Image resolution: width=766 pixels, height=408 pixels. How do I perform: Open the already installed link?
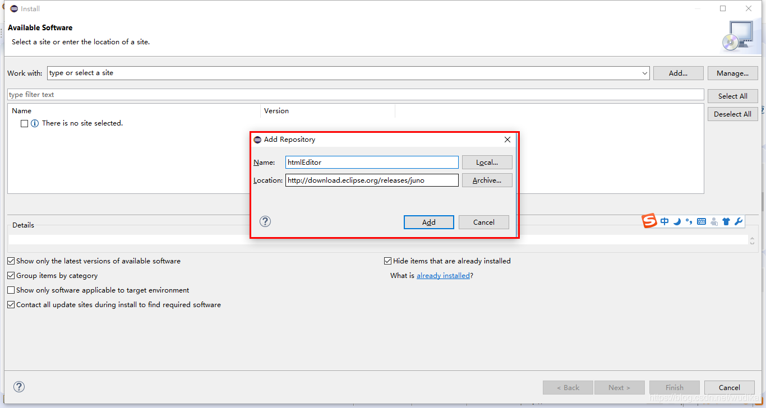click(443, 276)
